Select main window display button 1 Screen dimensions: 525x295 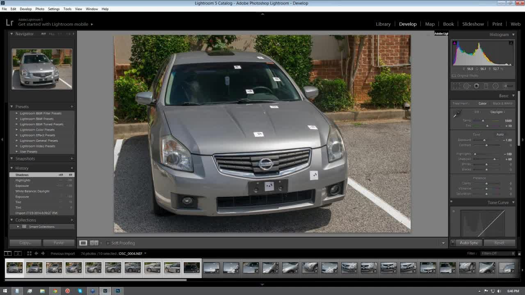[x=8, y=254]
